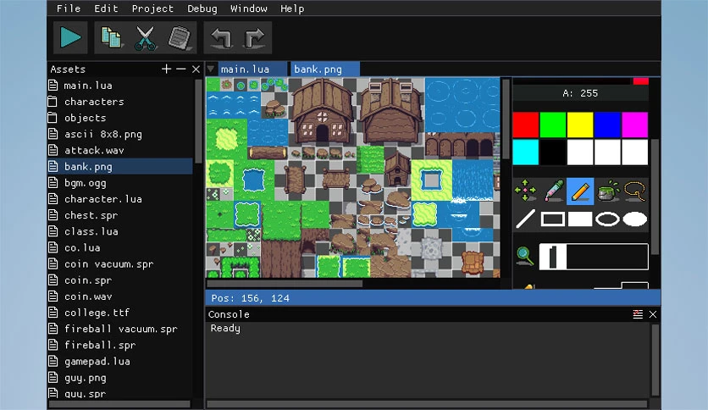Select the lasso selection tool

point(635,191)
